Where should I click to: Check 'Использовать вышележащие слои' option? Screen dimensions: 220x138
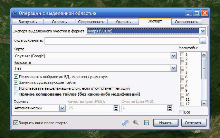tap(16, 88)
